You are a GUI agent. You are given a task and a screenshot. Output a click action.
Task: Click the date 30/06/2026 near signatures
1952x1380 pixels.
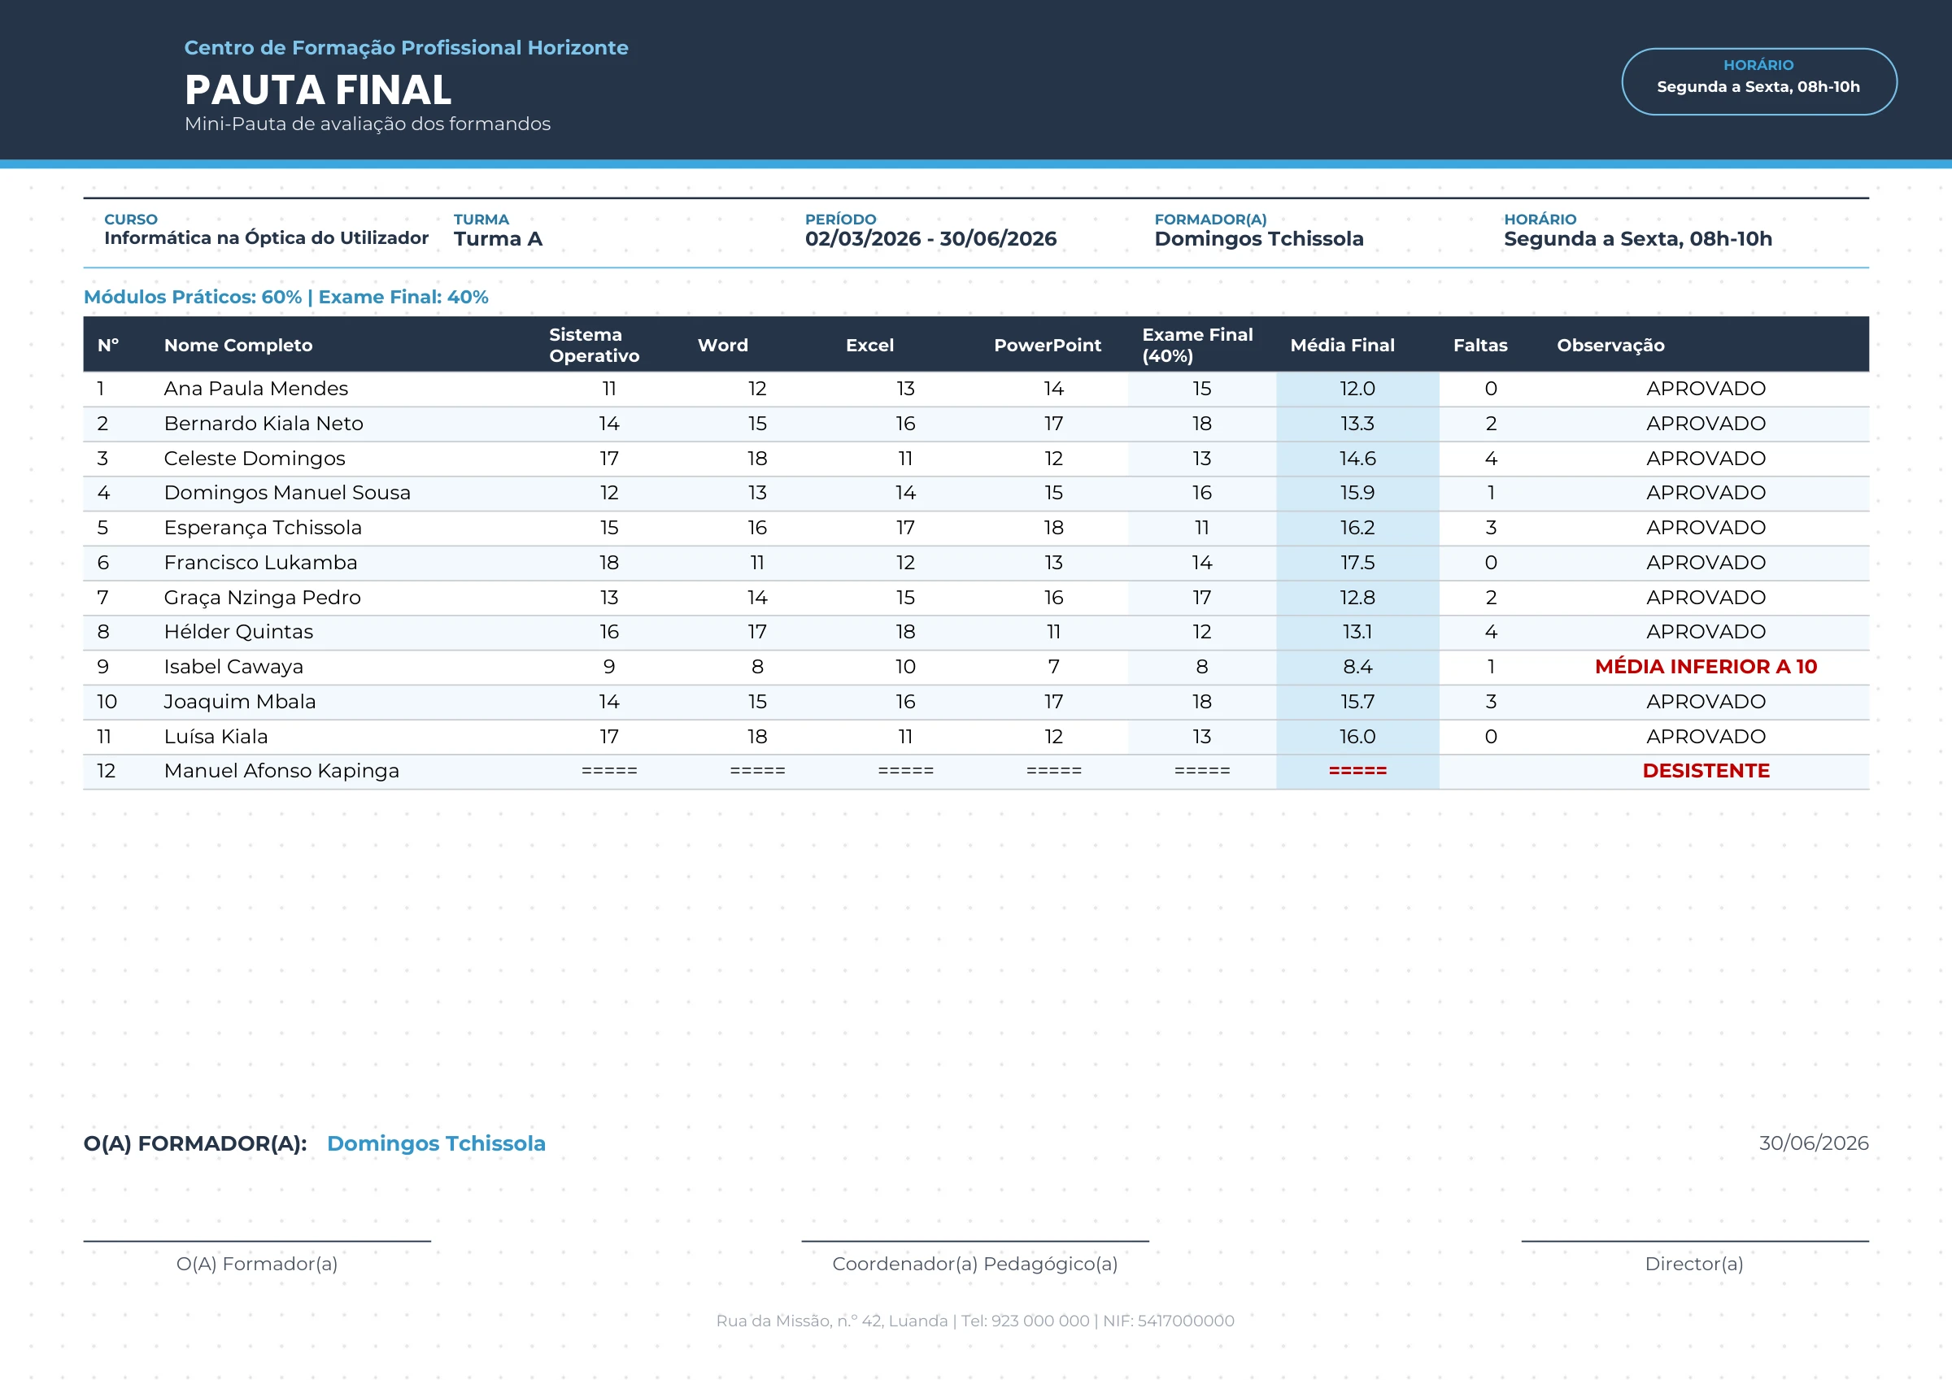click(x=1814, y=1143)
